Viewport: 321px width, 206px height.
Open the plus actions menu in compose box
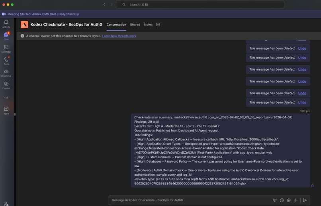296,200
